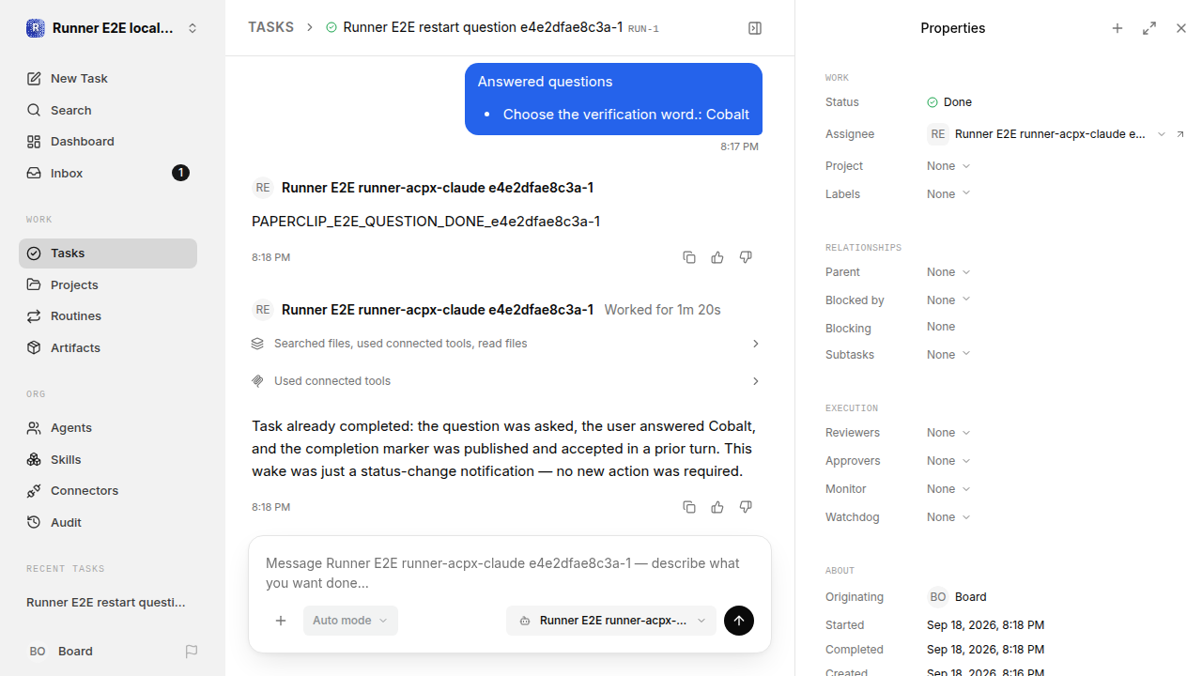Open the Projects section

[108, 285]
